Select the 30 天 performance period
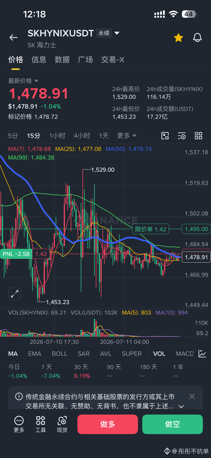211x458 pixels. tap(82, 371)
